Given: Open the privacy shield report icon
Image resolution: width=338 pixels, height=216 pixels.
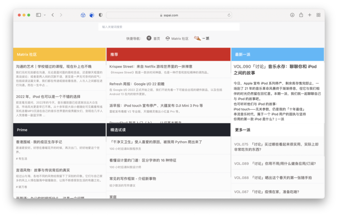Looking at the screenshot, I should pos(100,15).
